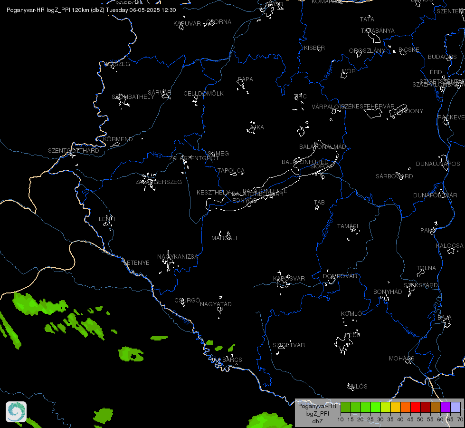Click the VÁRPALOTA city label
Image resolution: width=465 pixels, height=428 pixels.
(x=329, y=107)
